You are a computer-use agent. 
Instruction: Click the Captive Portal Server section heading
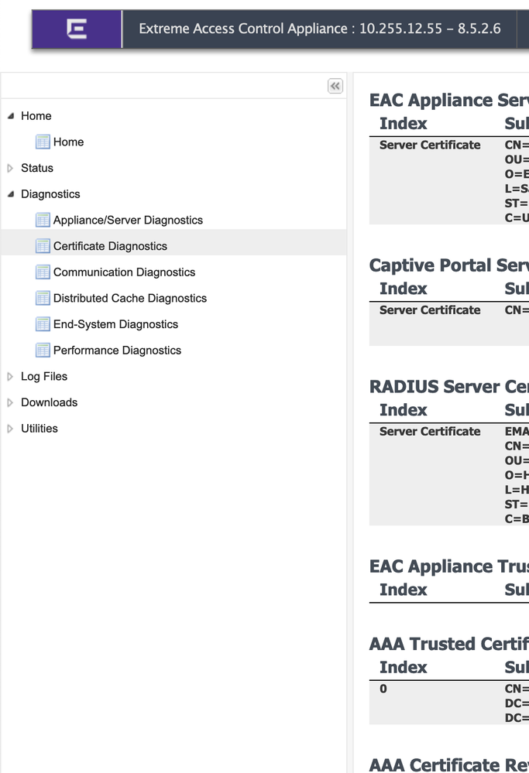pos(449,265)
